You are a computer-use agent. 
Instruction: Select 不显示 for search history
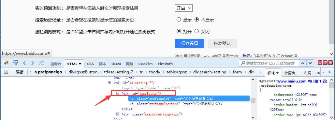197,20
